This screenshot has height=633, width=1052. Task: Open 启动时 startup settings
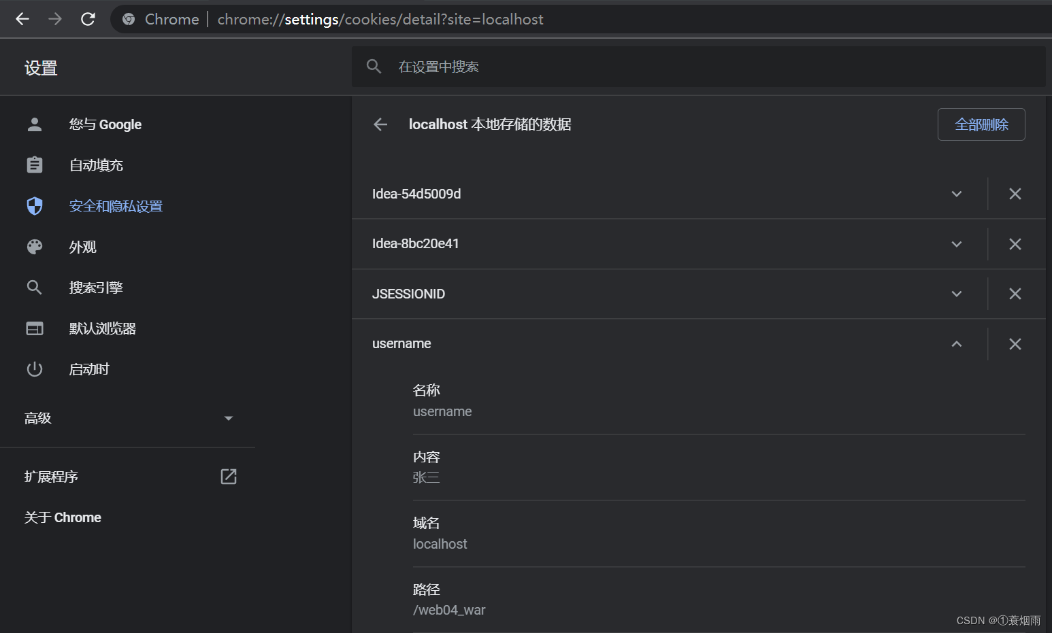89,369
